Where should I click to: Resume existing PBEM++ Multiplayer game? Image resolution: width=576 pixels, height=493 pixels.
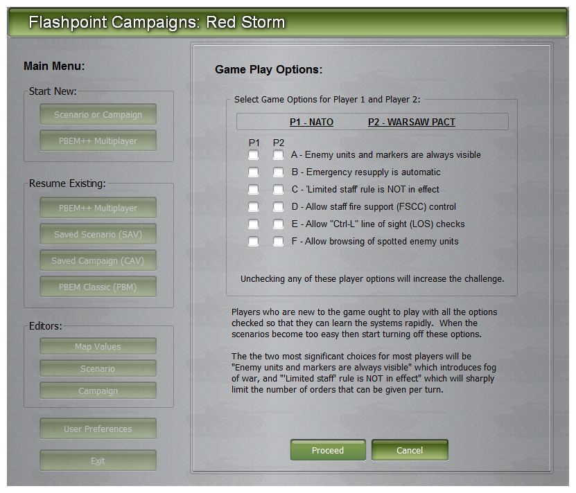point(98,208)
